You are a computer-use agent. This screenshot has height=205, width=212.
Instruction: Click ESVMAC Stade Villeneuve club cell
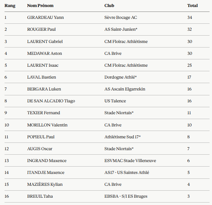click(x=130, y=161)
